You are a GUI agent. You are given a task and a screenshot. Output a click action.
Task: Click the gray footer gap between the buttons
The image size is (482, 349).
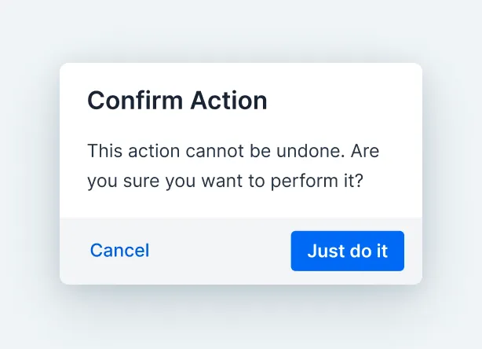pos(220,251)
